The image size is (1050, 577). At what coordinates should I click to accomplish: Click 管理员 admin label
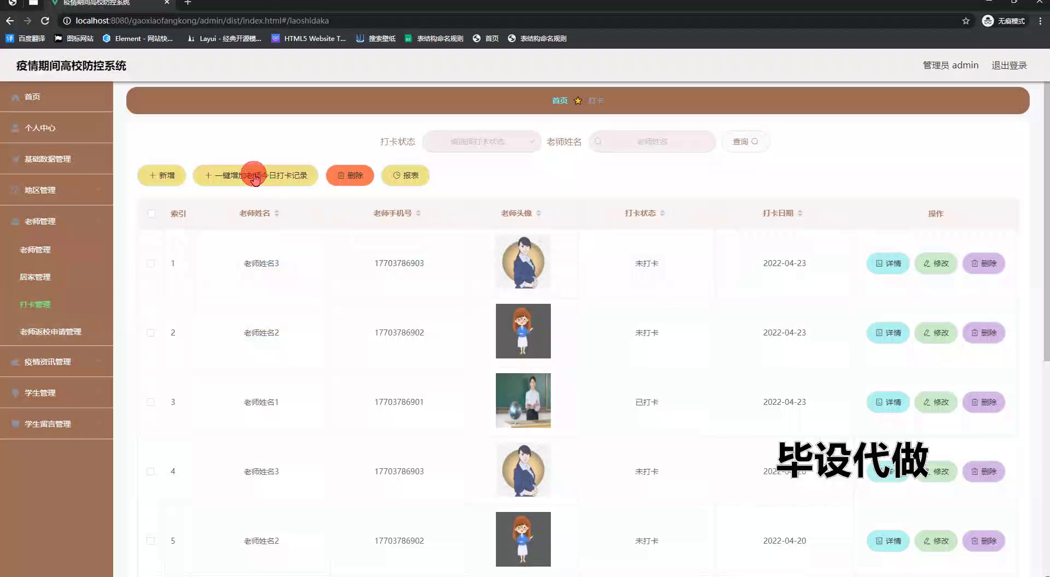(x=950, y=66)
